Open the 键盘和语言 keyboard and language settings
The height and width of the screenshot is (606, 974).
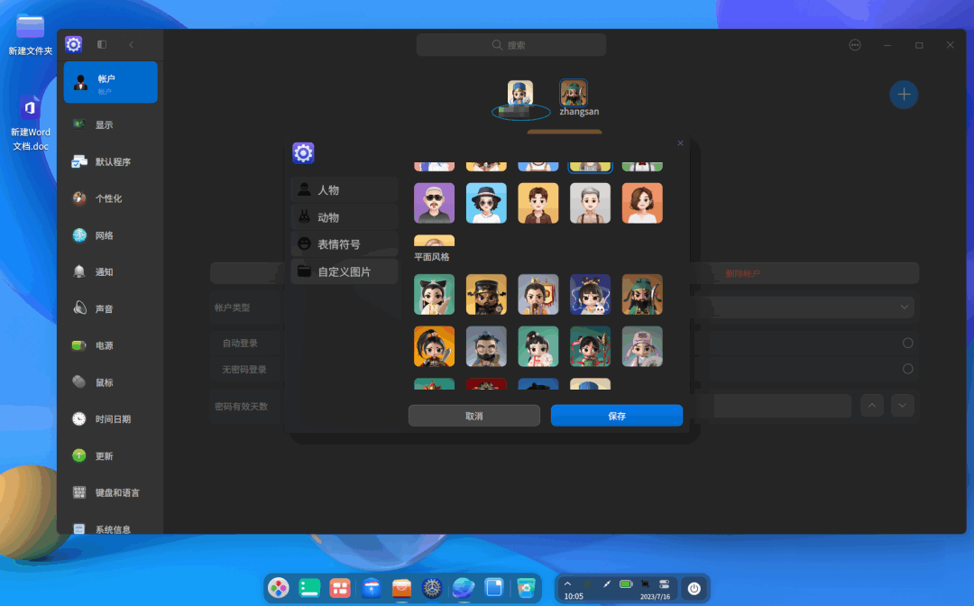(111, 492)
